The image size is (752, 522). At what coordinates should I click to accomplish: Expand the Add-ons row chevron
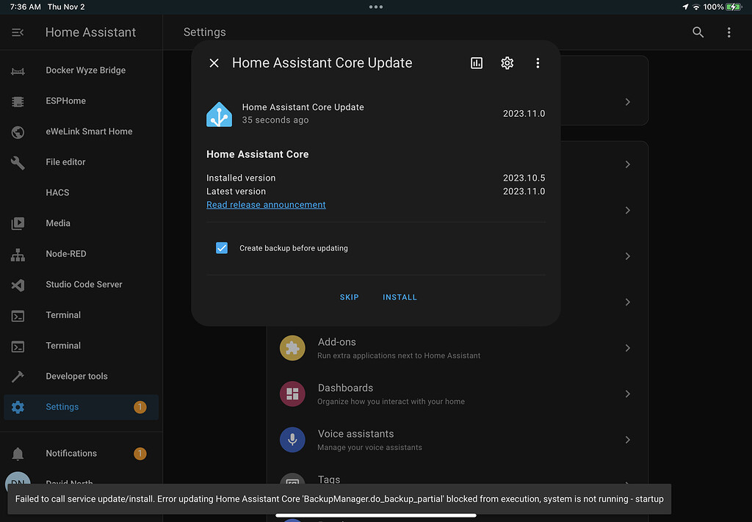[x=627, y=348]
